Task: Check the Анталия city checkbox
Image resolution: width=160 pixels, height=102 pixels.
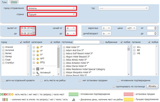Action: point(3,50)
